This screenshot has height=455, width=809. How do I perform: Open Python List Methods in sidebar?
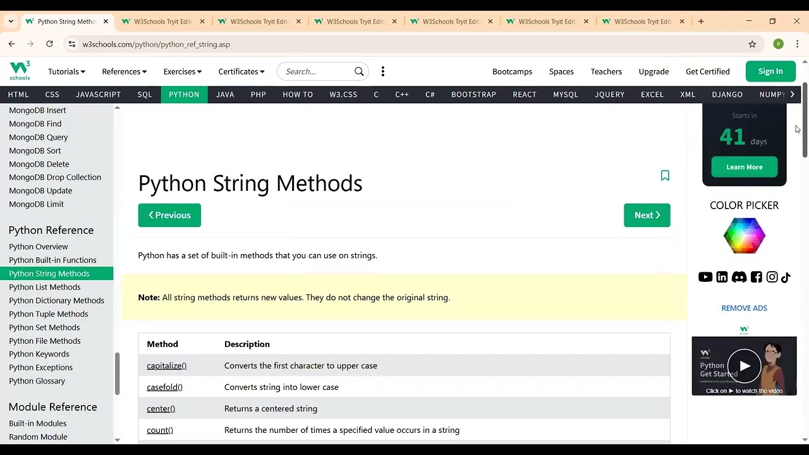click(45, 287)
